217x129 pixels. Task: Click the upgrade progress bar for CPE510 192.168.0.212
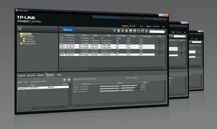point(120,86)
